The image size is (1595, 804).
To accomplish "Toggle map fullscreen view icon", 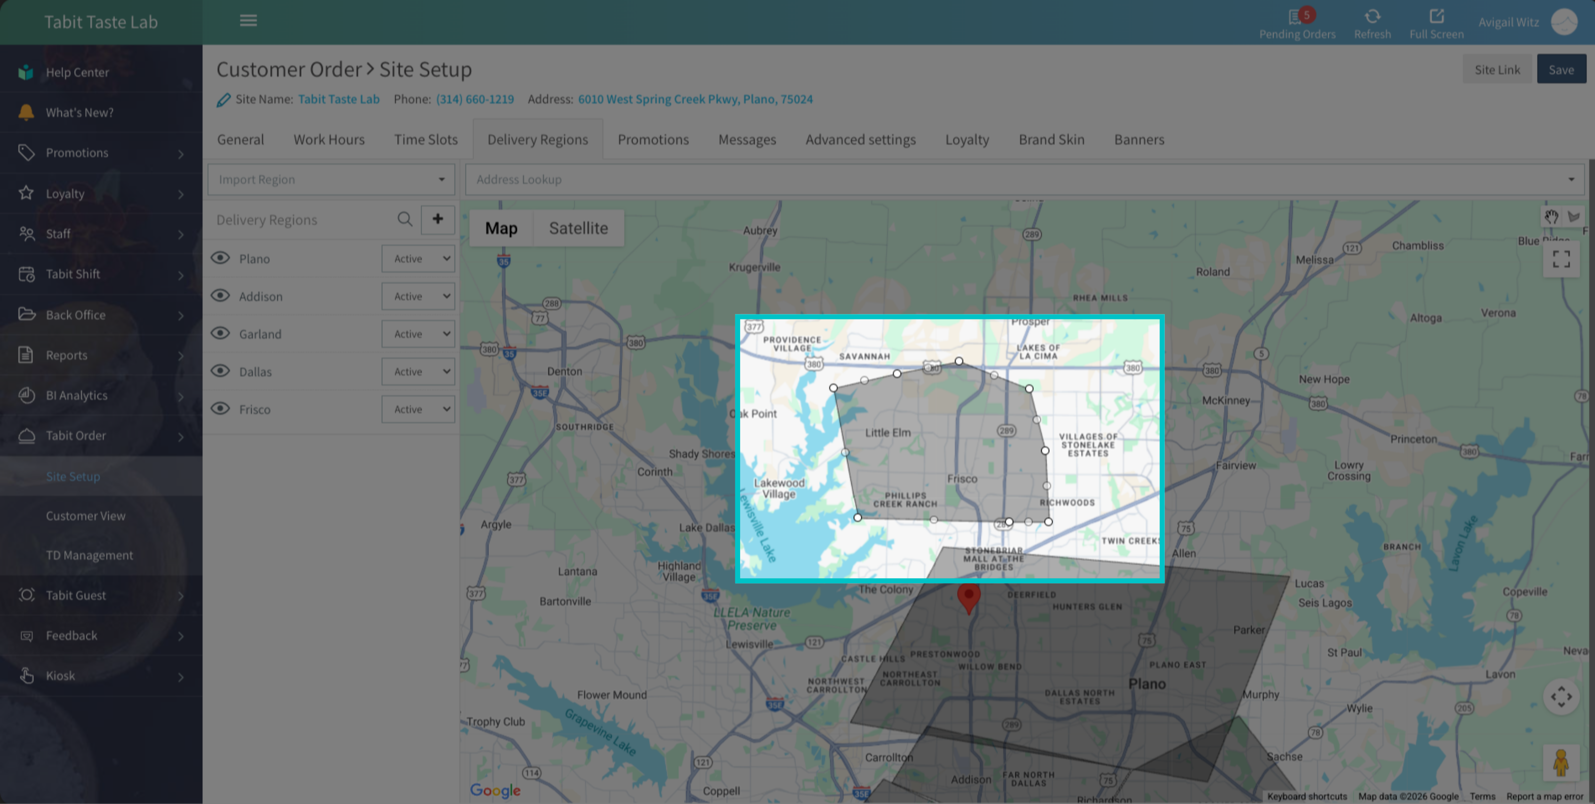I will [1561, 259].
